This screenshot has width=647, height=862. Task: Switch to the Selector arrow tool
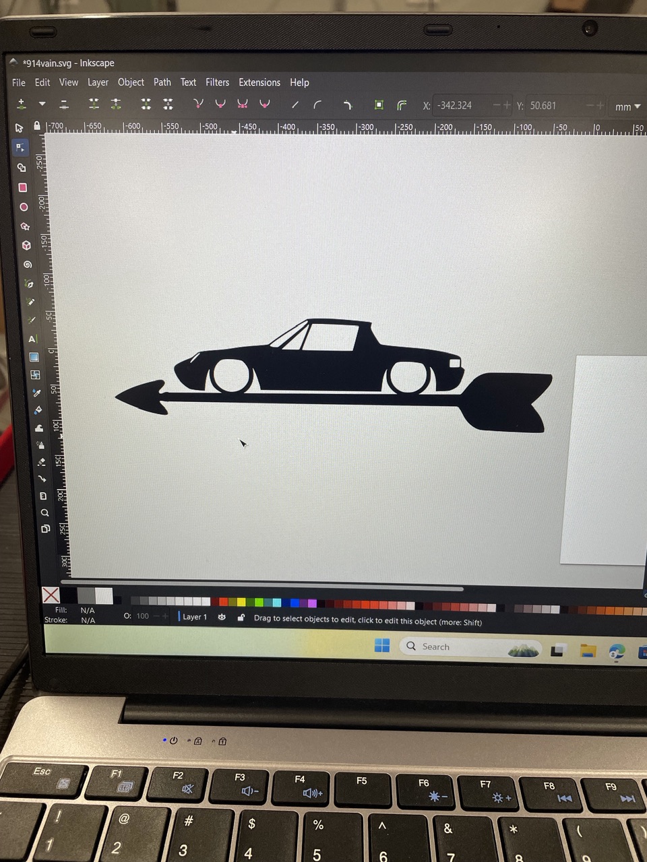click(x=19, y=128)
